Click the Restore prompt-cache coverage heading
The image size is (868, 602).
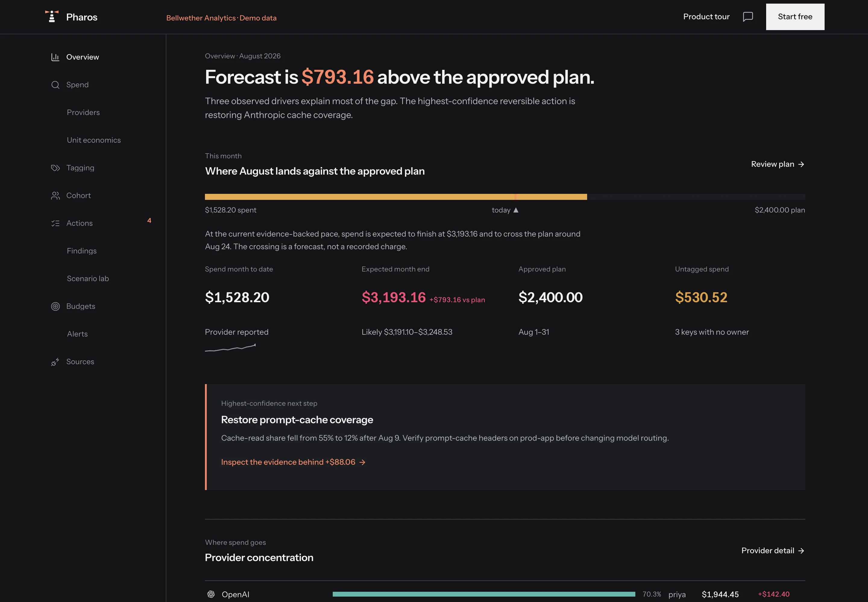click(x=297, y=420)
